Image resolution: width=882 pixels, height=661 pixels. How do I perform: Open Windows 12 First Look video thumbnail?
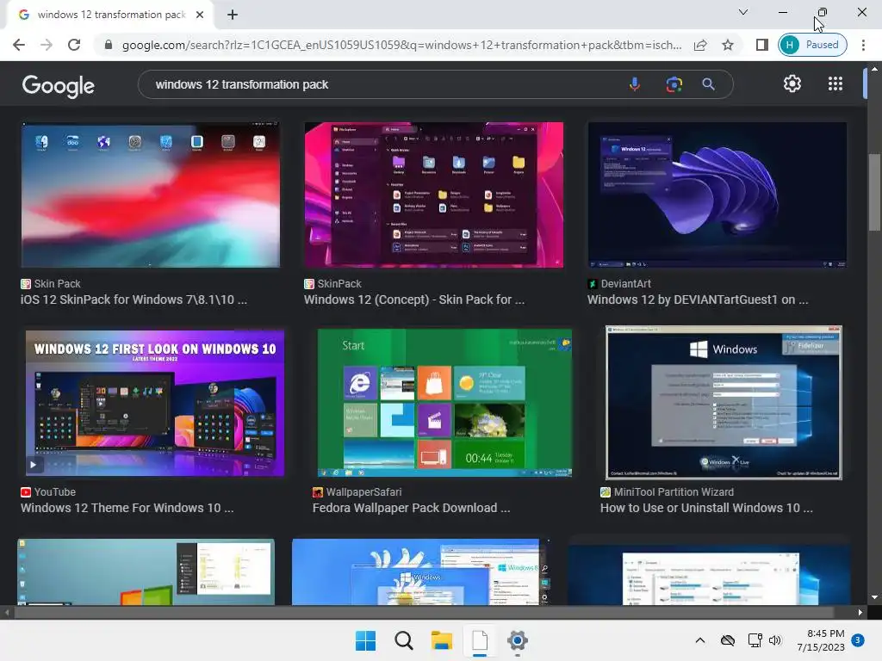coord(155,403)
